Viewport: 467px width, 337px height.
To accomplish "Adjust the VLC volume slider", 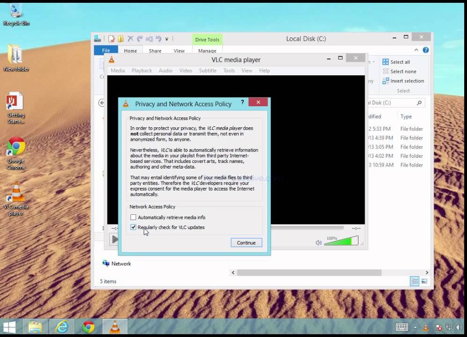I will pos(341,241).
